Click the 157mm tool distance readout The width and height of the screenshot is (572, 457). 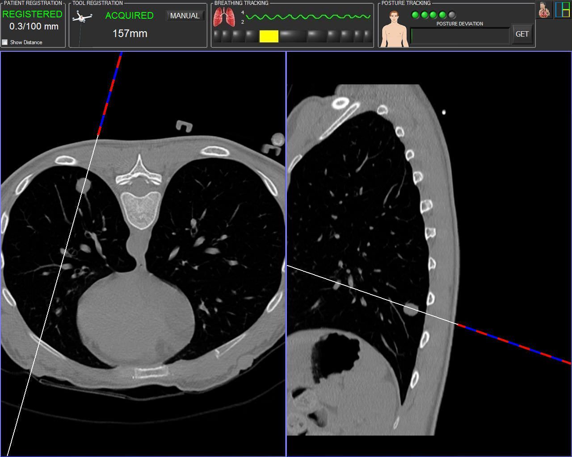[130, 33]
